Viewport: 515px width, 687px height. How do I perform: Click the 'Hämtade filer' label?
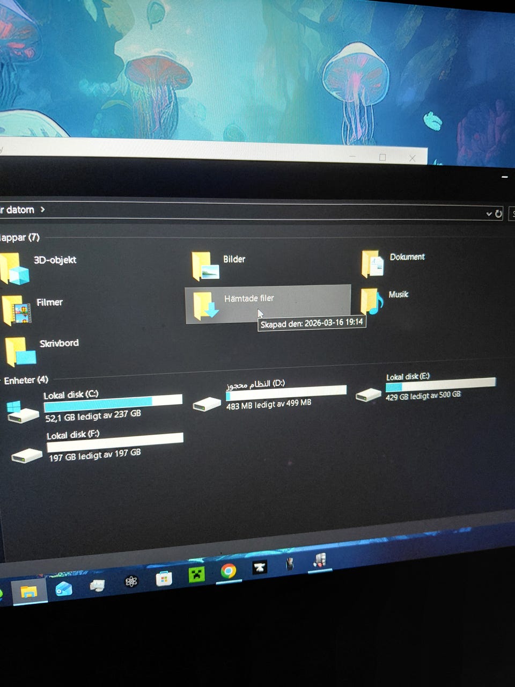point(249,298)
